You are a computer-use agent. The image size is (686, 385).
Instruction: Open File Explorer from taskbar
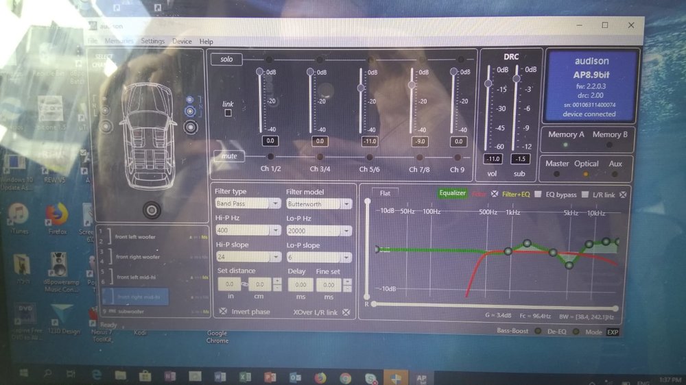coord(120,375)
